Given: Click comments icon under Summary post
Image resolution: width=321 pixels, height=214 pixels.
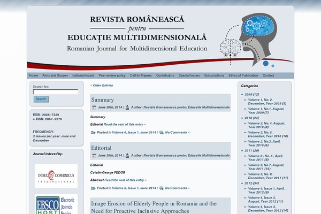Looking at the screenshot, I should (162, 133).
